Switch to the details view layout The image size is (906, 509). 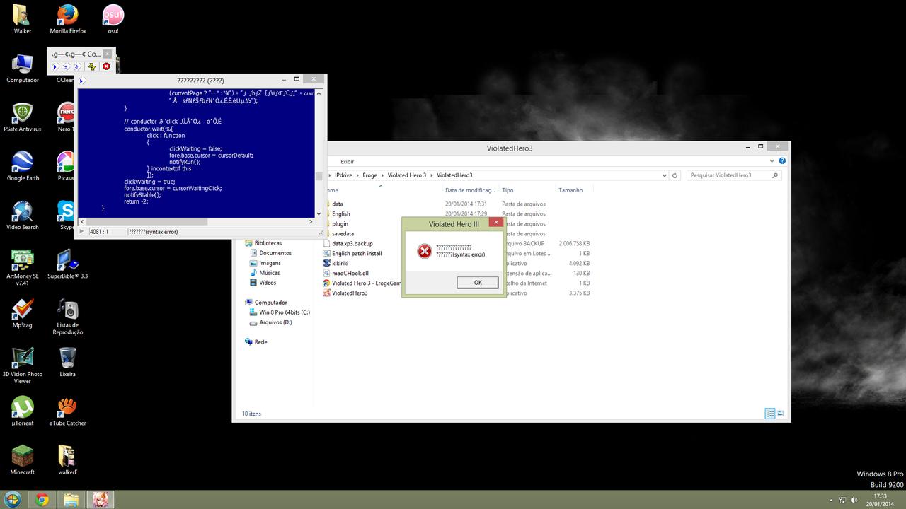click(769, 414)
